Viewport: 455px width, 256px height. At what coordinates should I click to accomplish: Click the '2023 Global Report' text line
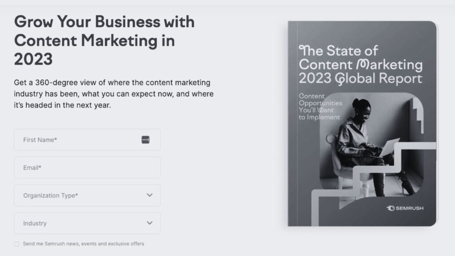click(x=360, y=78)
